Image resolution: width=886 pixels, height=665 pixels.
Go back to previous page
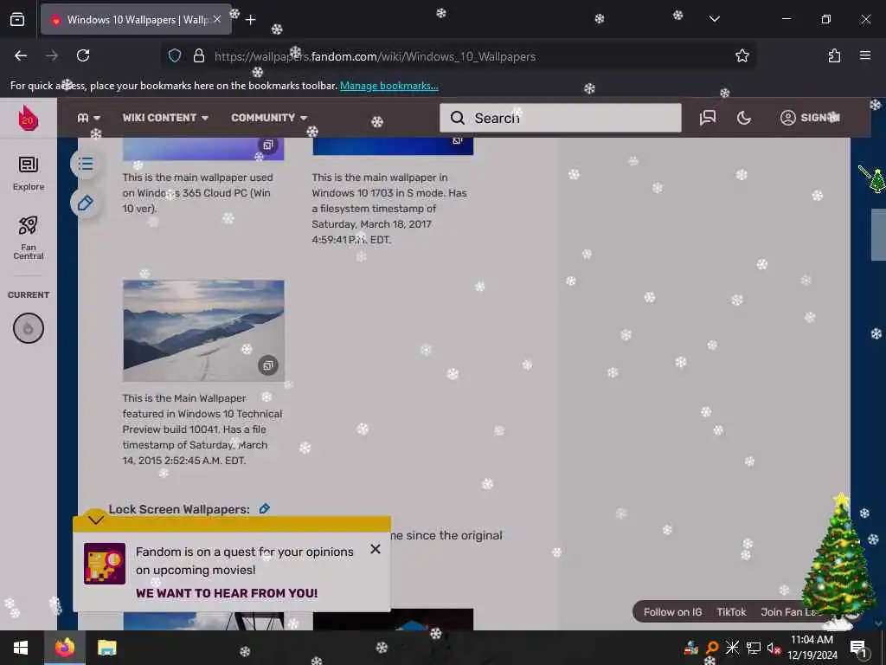[x=21, y=55]
